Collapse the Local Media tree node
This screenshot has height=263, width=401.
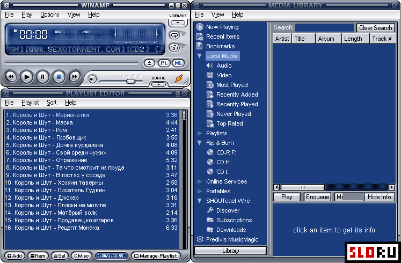200,56
